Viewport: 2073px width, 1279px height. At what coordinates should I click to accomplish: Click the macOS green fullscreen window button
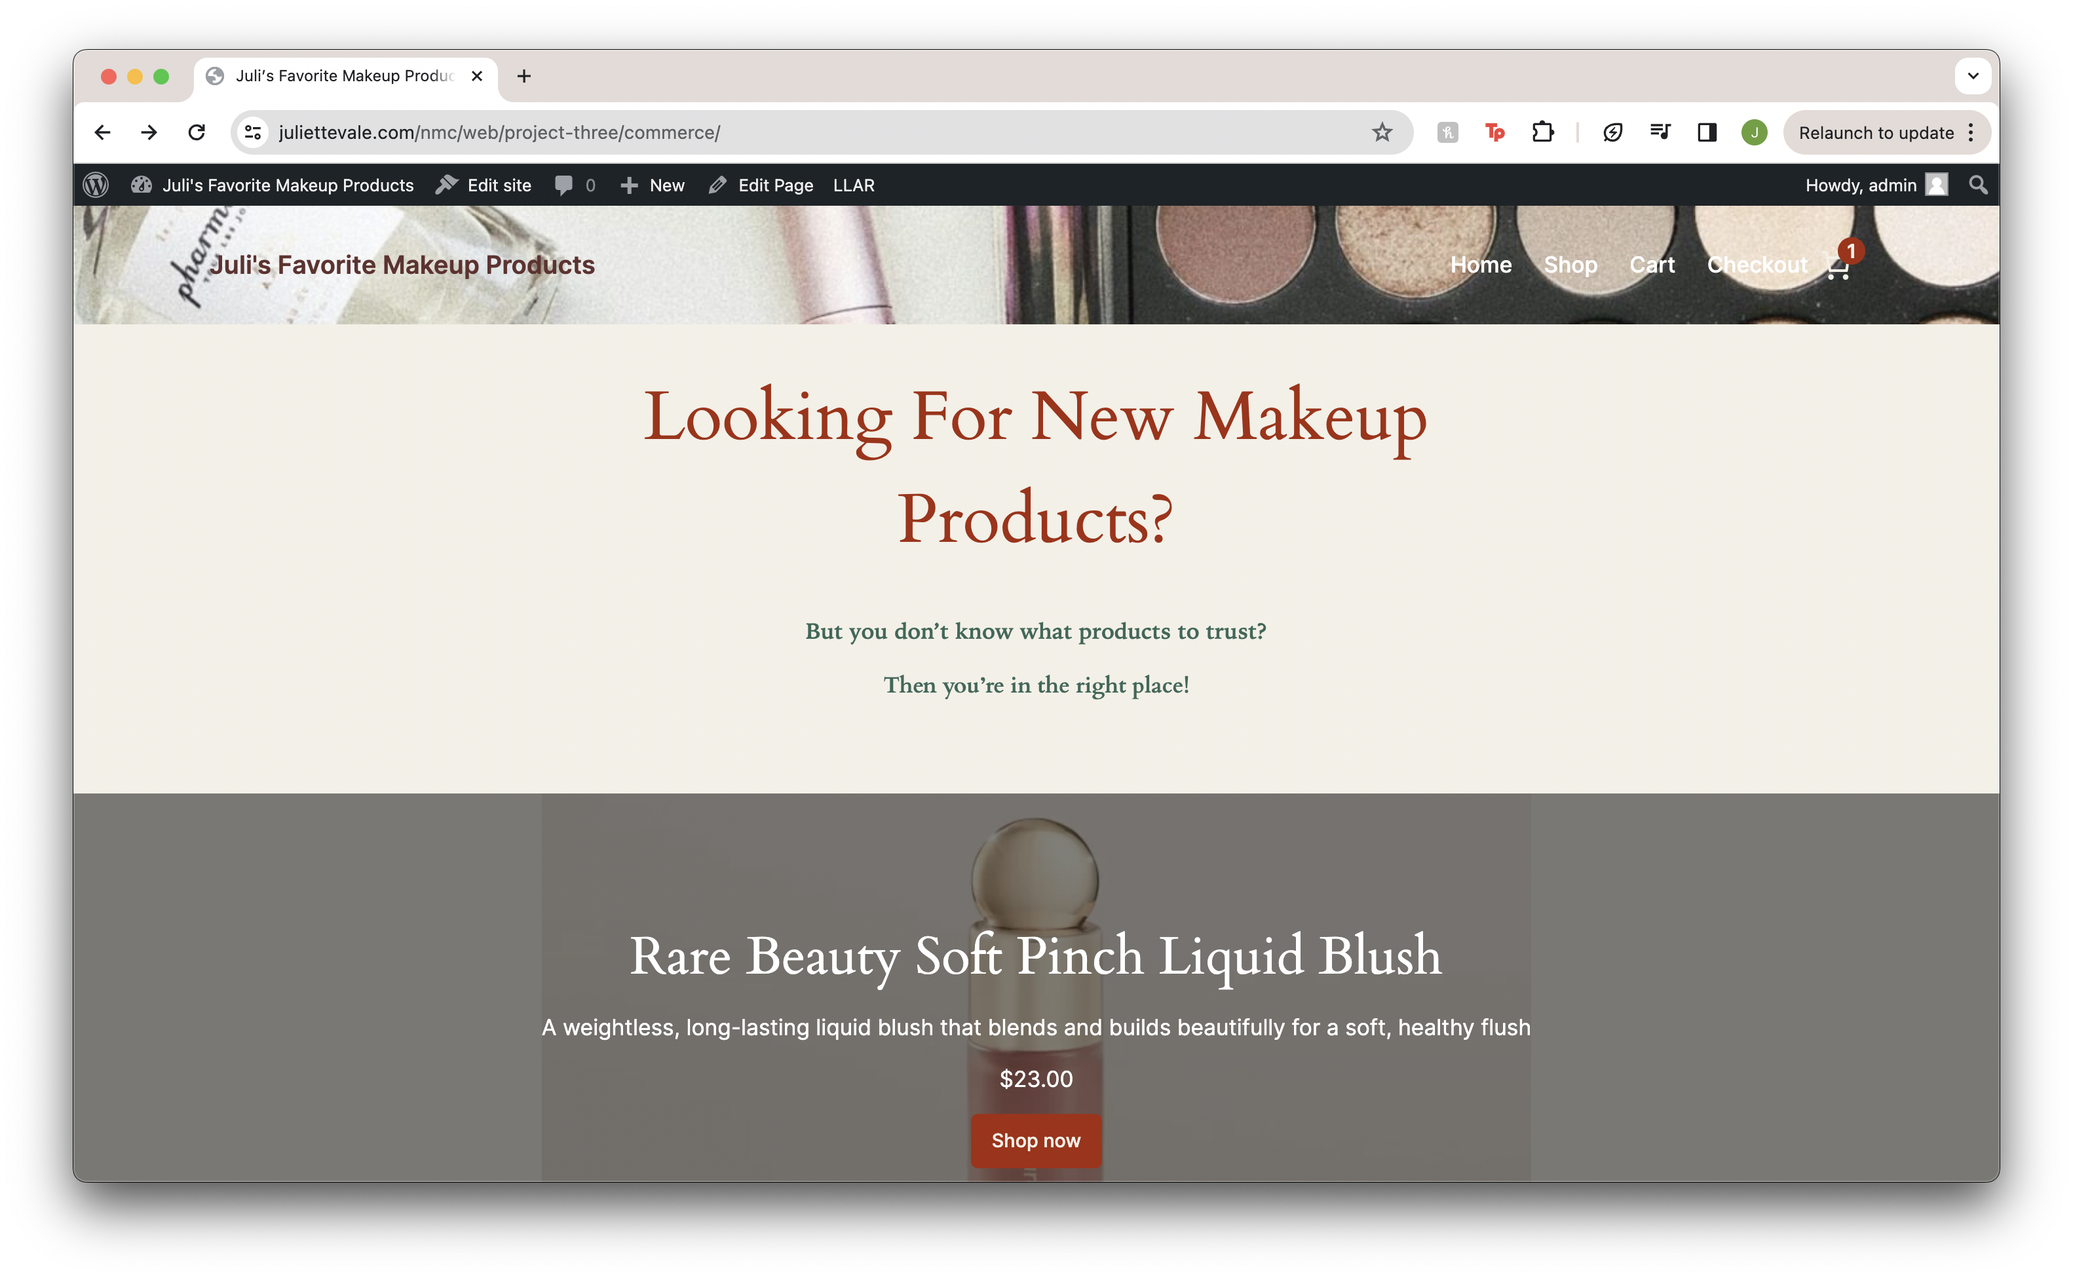(x=161, y=76)
